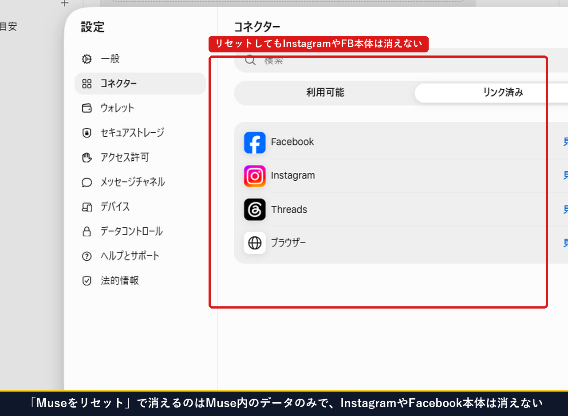Click the Facebook logo icon
This screenshot has height=416, width=568.
255,143
